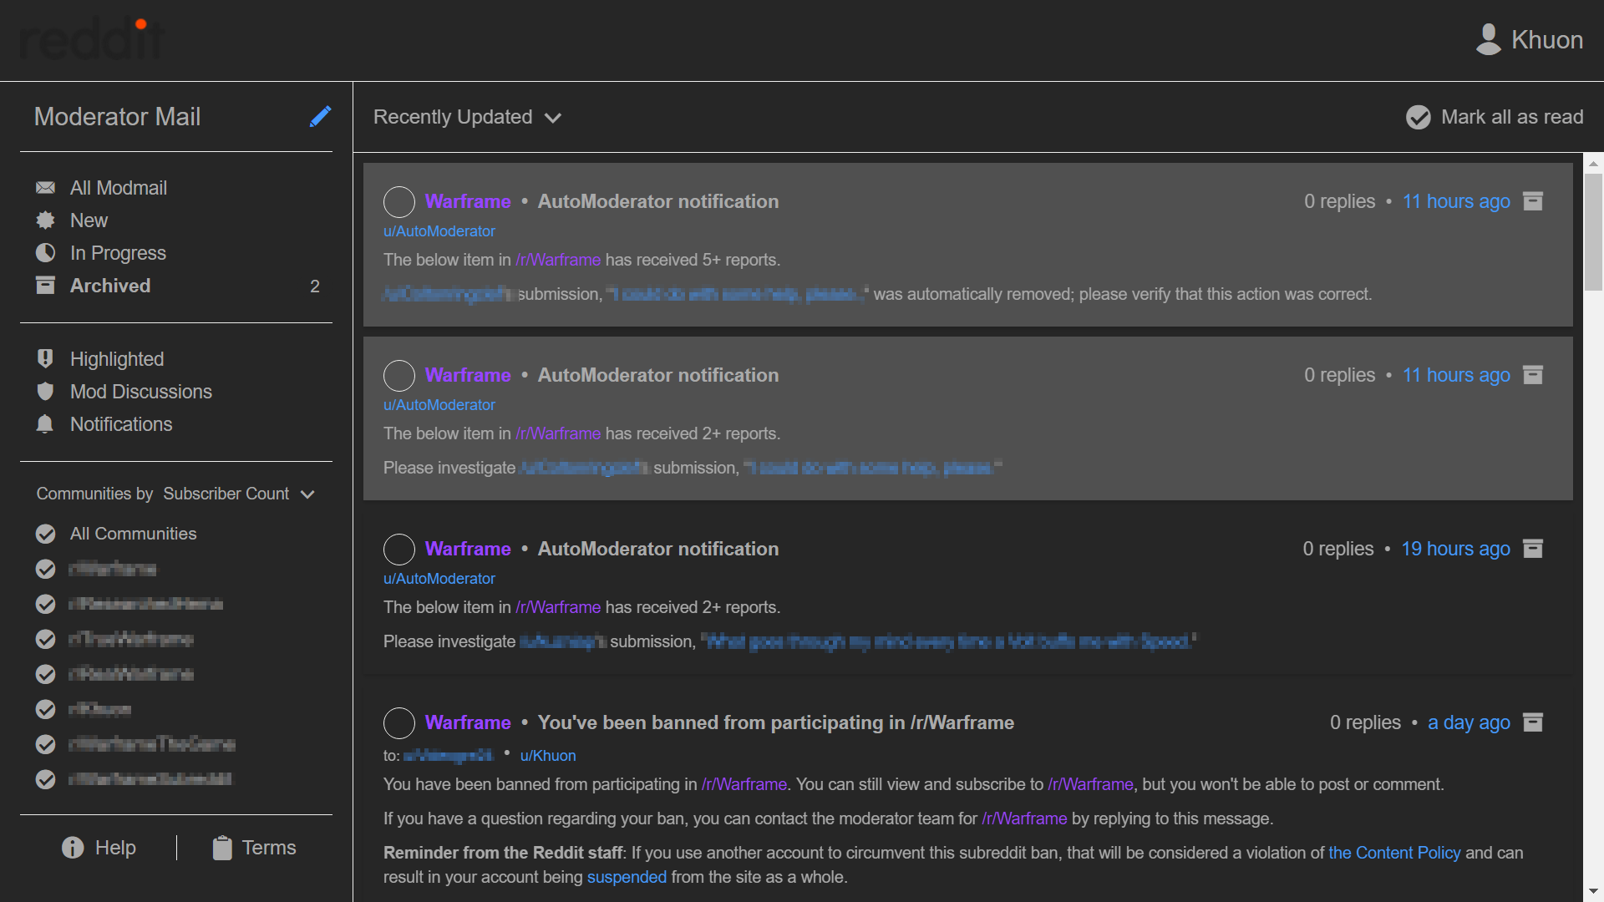Click the vertical scrollbar thumb

(x=1594, y=232)
